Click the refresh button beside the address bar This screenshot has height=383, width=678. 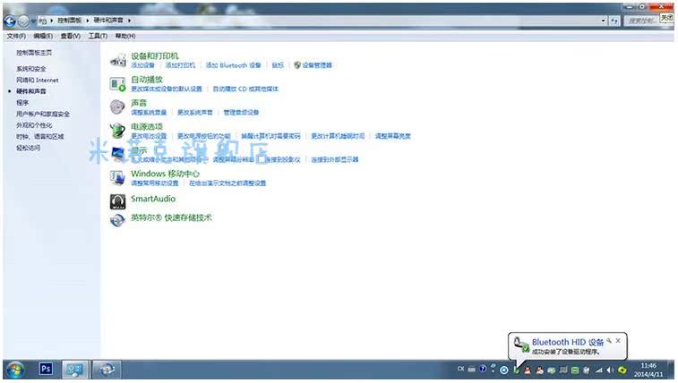(614, 21)
